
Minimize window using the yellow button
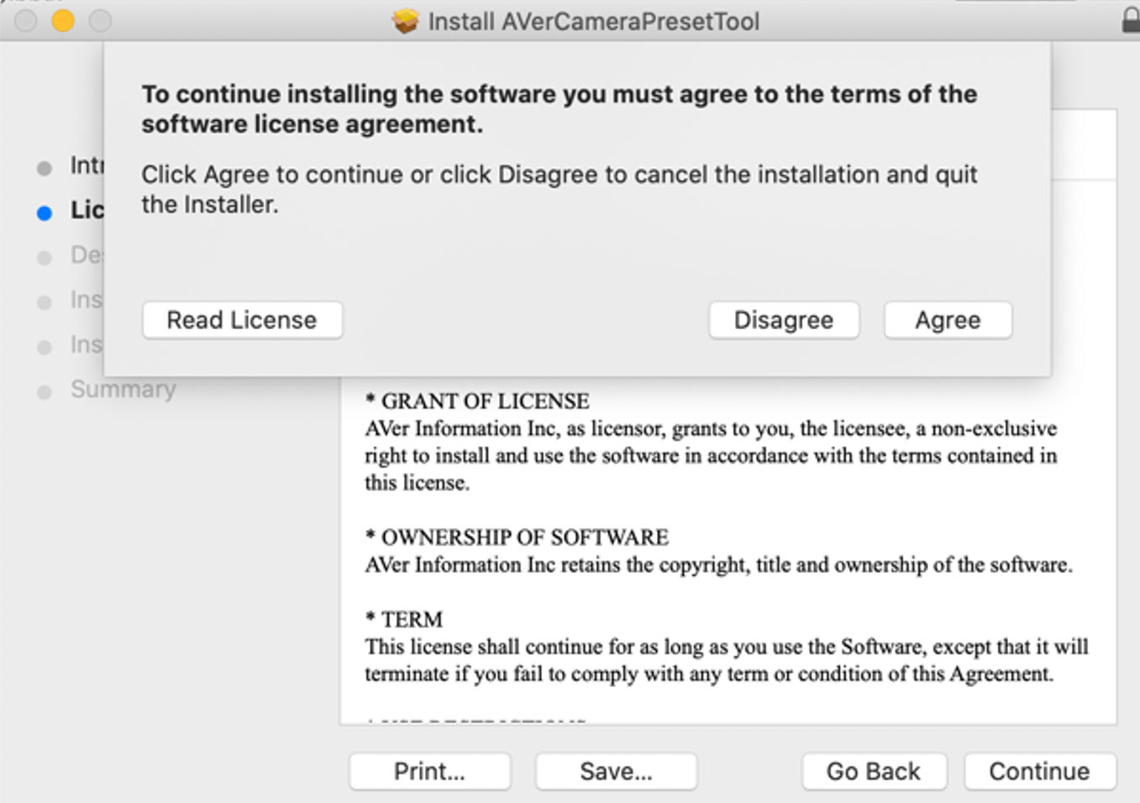pyautogui.click(x=63, y=20)
